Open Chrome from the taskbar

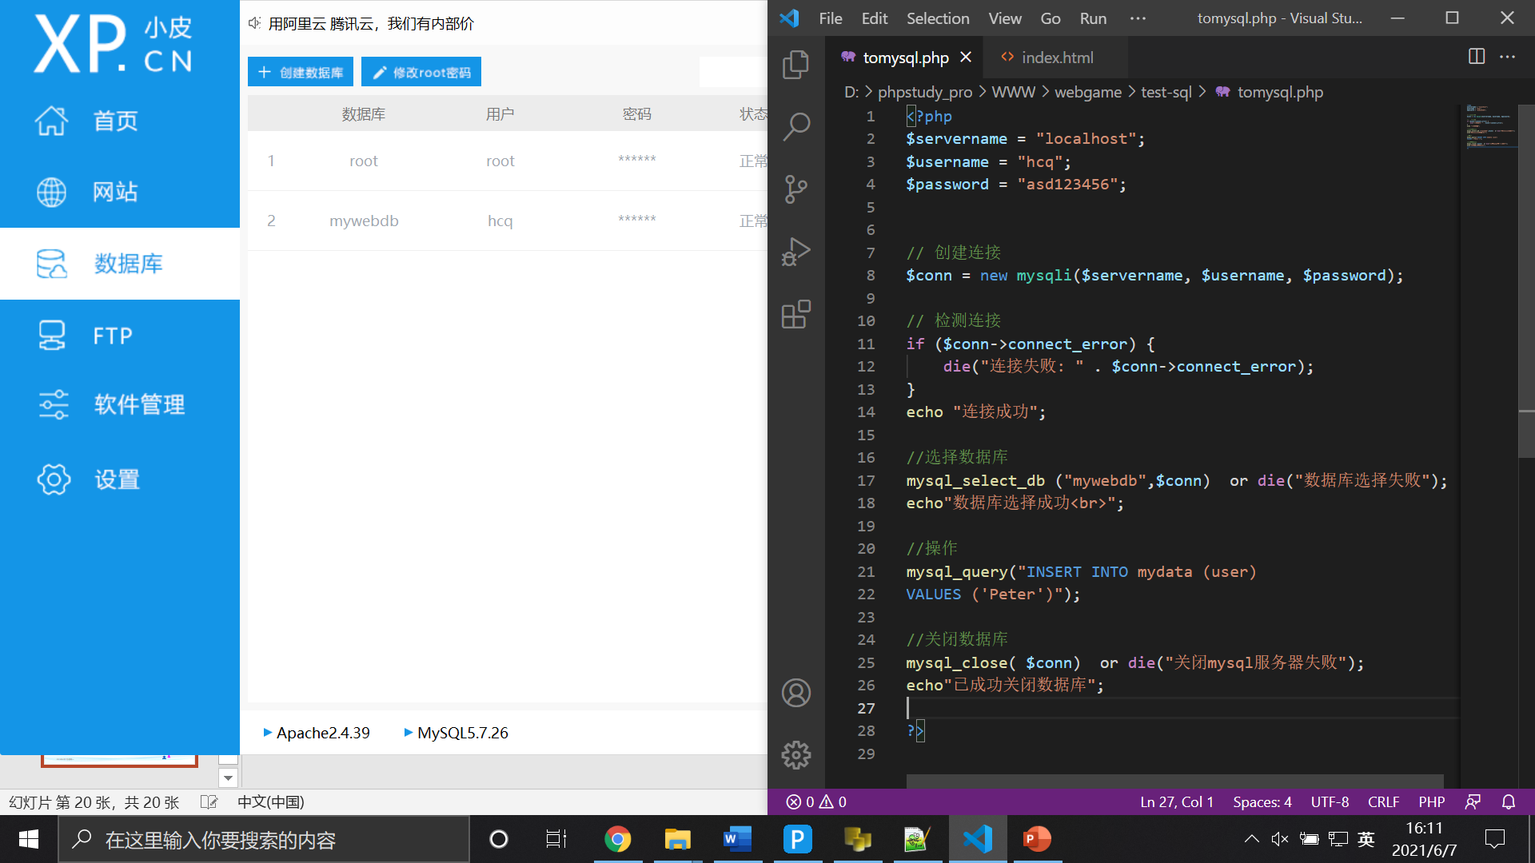tap(617, 839)
